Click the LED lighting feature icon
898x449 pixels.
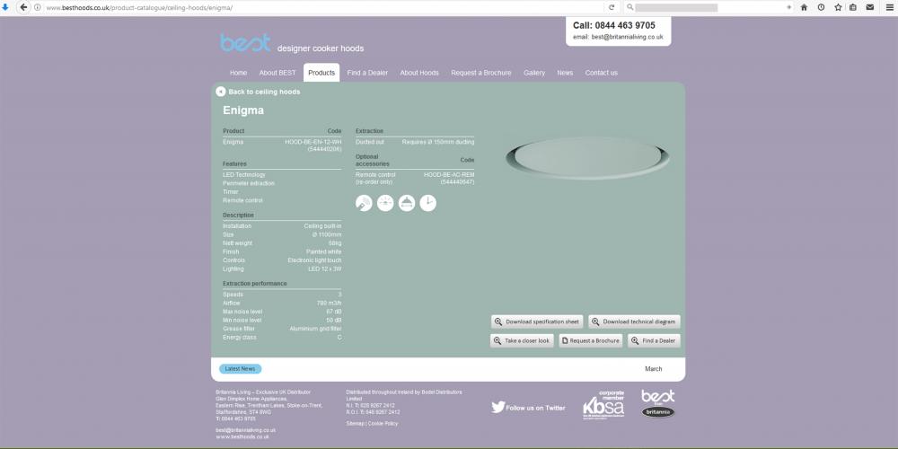(x=385, y=203)
